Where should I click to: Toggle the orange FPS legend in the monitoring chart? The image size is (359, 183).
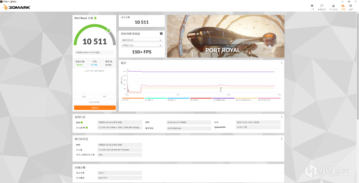[x=133, y=99]
